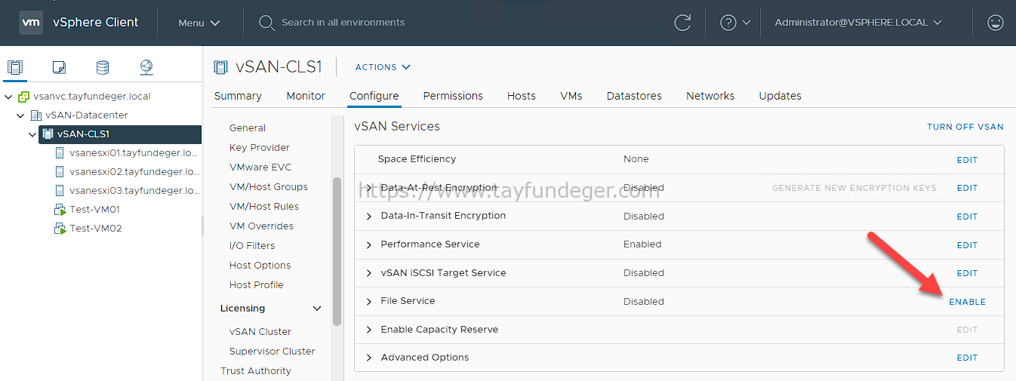Click the search magnifier icon
1016x381 pixels.
266,23
